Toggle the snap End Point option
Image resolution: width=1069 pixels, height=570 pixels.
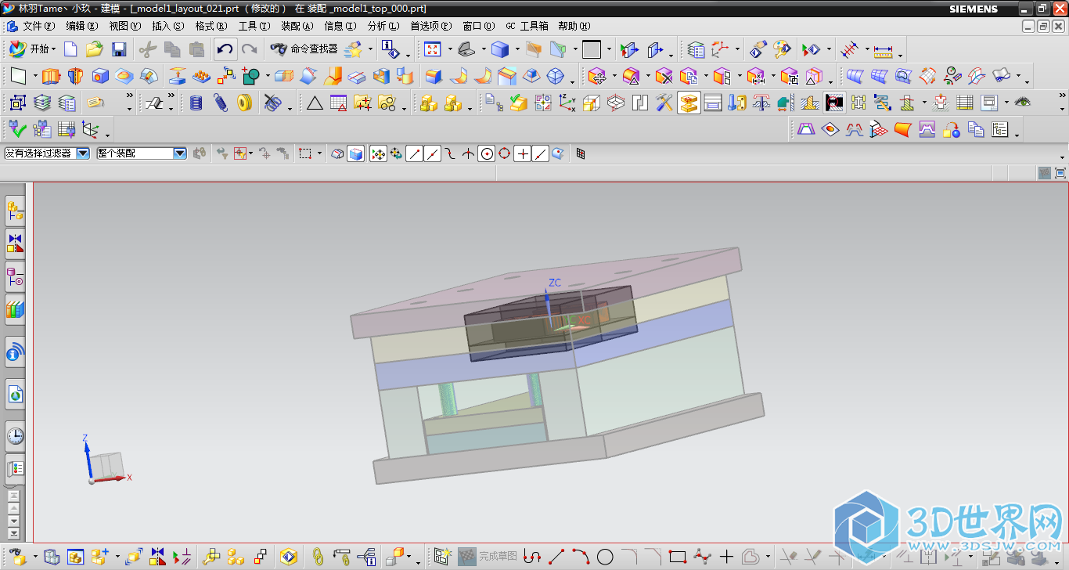415,154
